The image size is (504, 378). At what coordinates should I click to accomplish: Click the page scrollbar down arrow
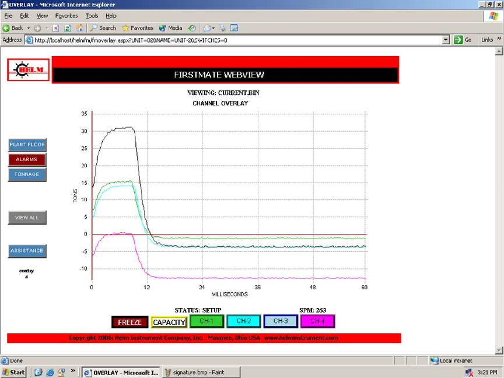point(499,351)
